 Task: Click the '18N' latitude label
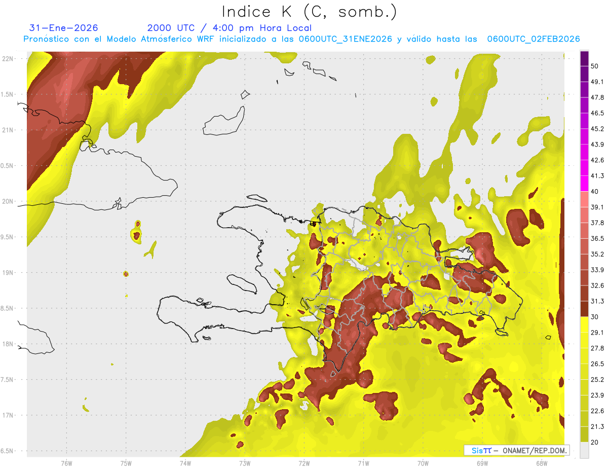[x=8, y=344]
